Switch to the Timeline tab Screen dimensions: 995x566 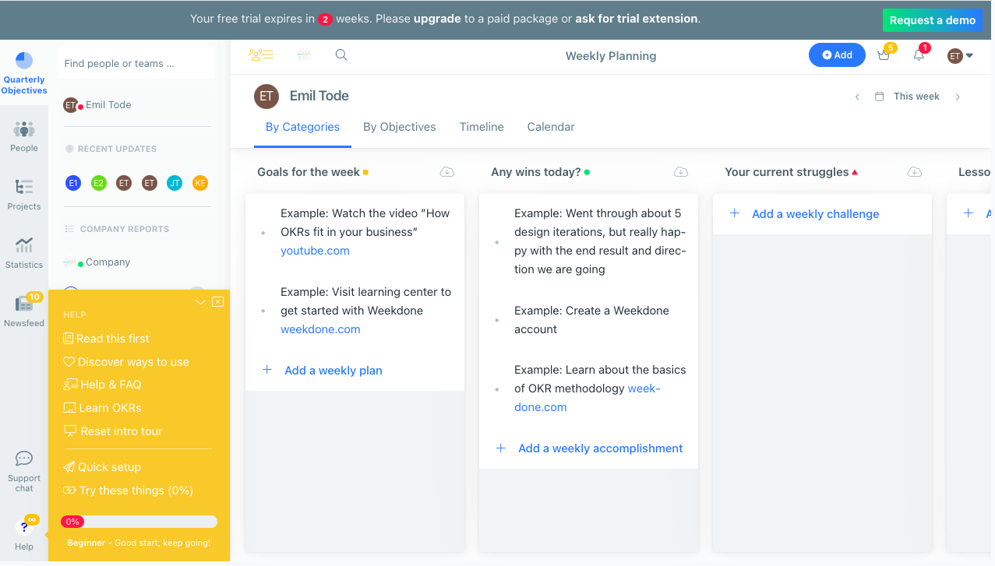coord(482,127)
